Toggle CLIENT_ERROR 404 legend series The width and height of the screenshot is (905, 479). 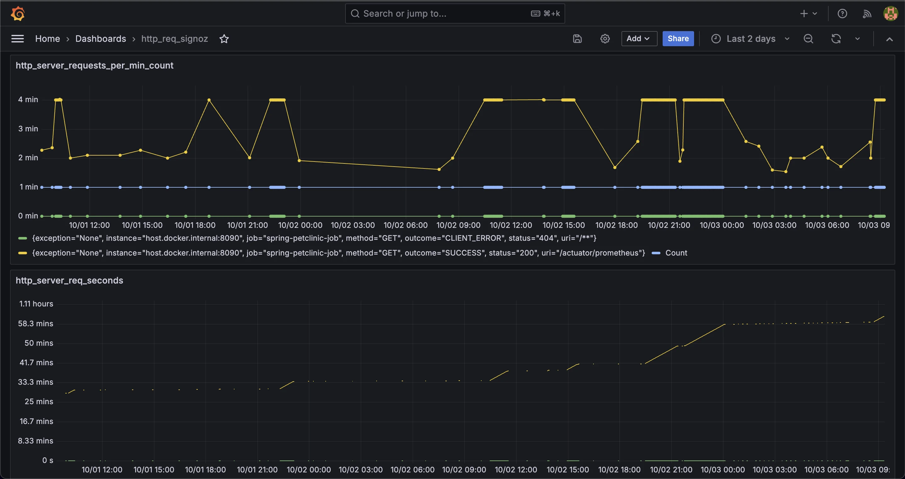314,238
